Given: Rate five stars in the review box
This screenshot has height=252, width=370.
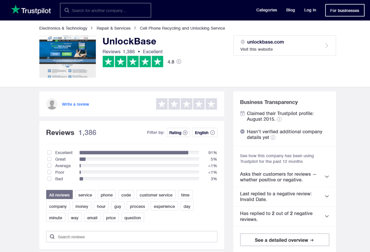Looking at the screenshot, I should click(x=211, y=104).
